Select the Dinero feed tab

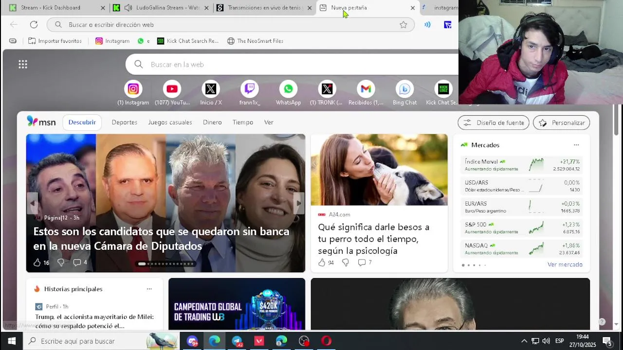[x=212, y=122]
